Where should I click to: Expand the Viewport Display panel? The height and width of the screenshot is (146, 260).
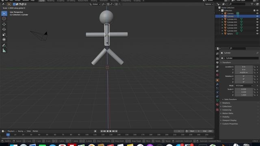point(229,120)
